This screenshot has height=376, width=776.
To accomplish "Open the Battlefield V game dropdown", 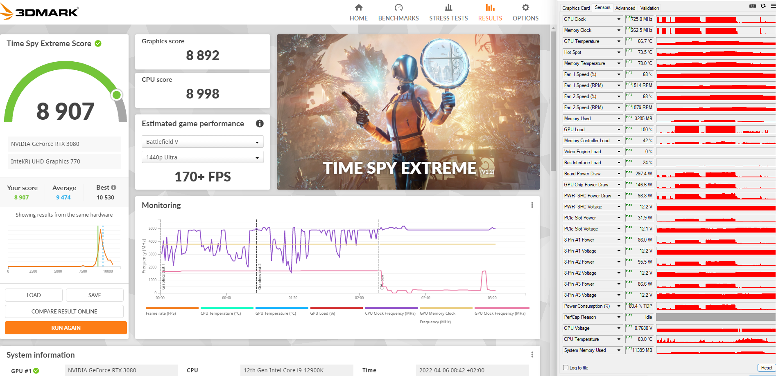I will coord(203,142).
